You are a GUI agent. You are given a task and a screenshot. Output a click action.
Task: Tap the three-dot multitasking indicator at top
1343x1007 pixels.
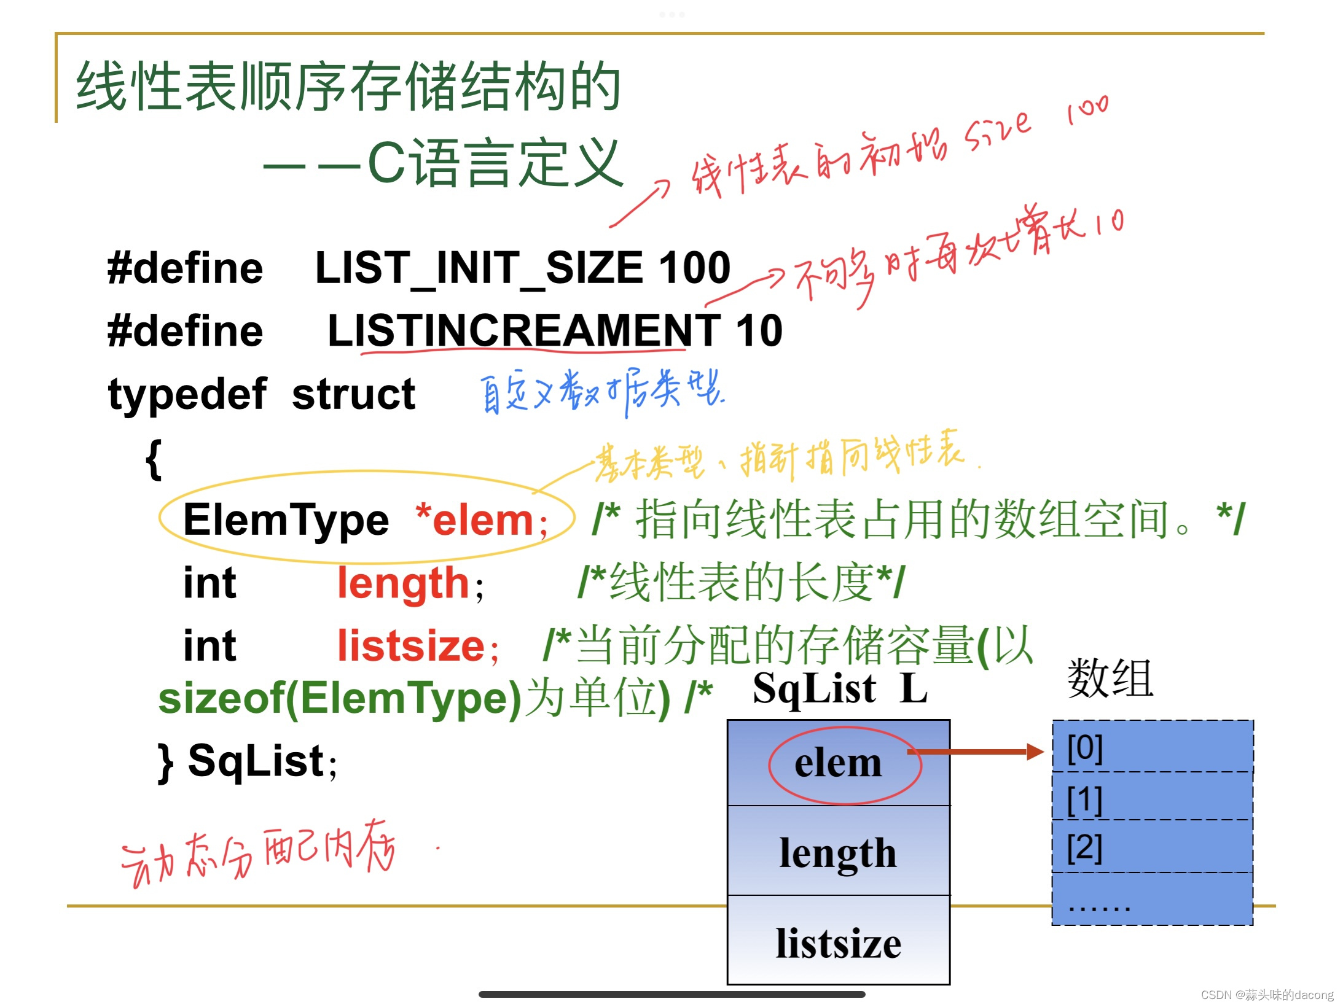coord(671,14)
